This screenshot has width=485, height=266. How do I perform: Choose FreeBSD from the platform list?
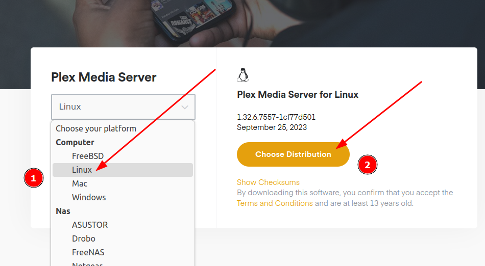88,156
